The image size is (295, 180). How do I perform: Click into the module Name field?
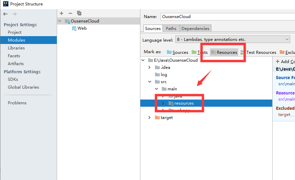pyautogui.click(x=228, y=17)
